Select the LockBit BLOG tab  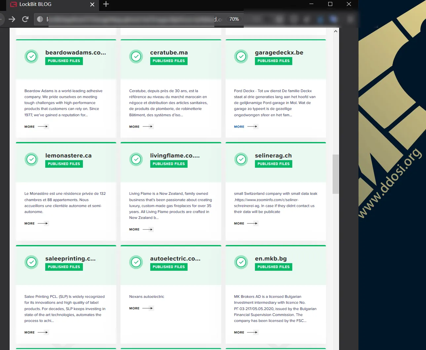pyautogui.click(x=53, y=5)
